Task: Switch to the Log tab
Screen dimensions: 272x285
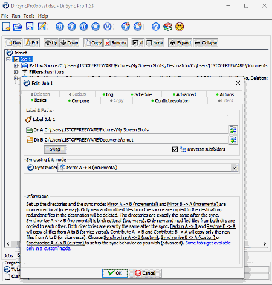Action: coord(108,94)
